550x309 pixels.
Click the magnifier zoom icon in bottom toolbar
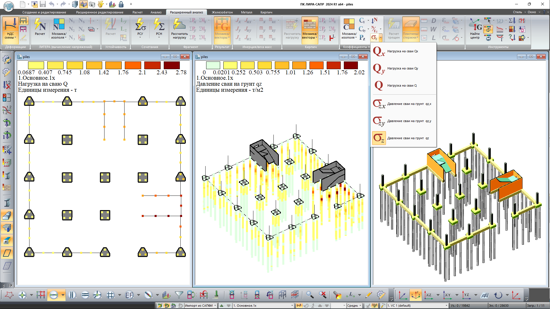[309, 295]
